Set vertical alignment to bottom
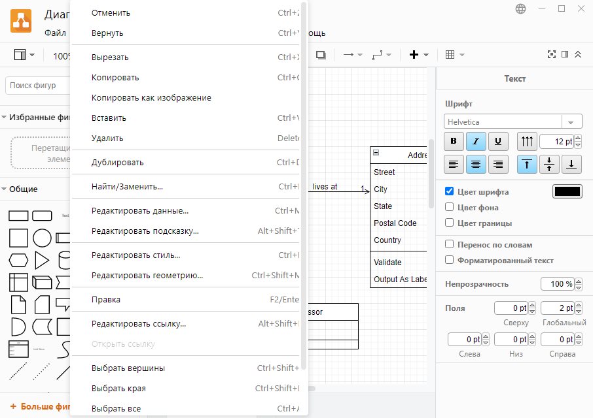The image size is (593, 418). 571,165
